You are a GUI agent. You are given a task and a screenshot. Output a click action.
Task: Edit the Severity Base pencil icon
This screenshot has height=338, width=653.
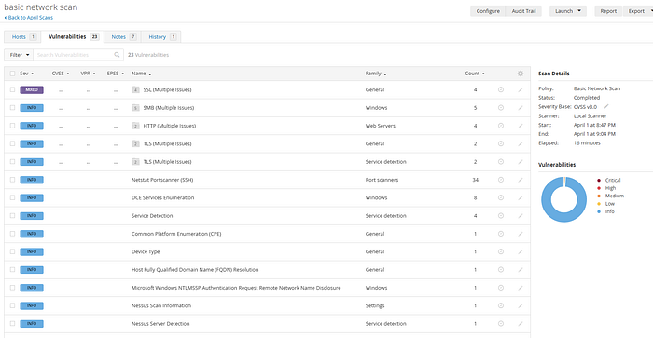click(x=606, y=107)
